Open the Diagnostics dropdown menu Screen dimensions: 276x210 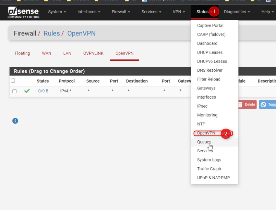click(x=237, y=12)
